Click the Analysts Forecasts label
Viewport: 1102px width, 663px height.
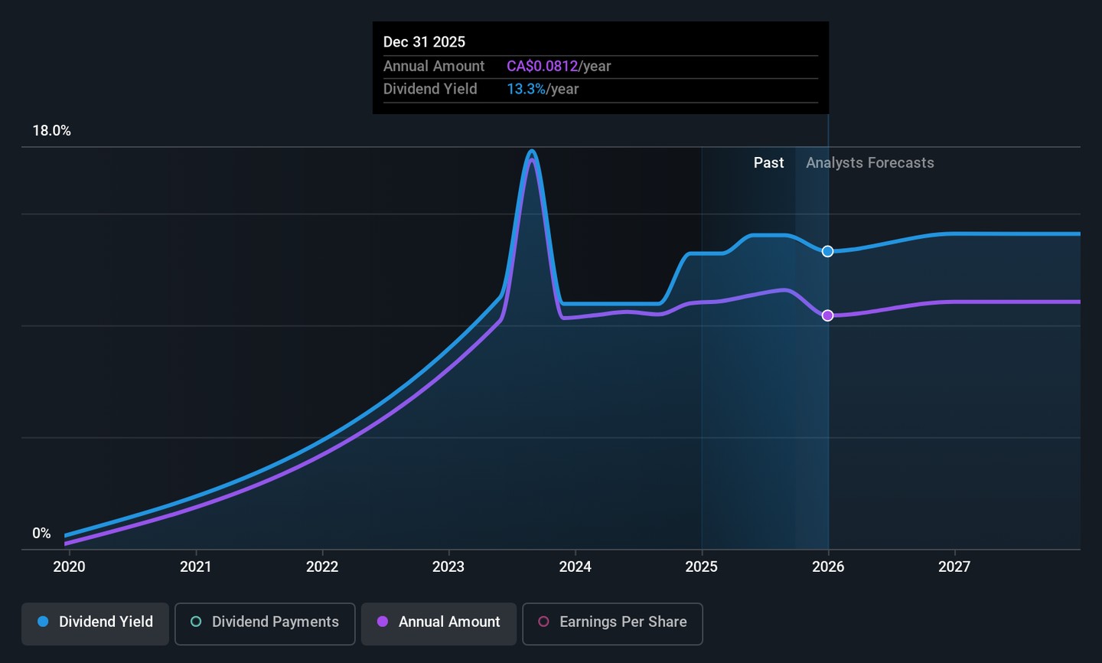tap(869, 163)
